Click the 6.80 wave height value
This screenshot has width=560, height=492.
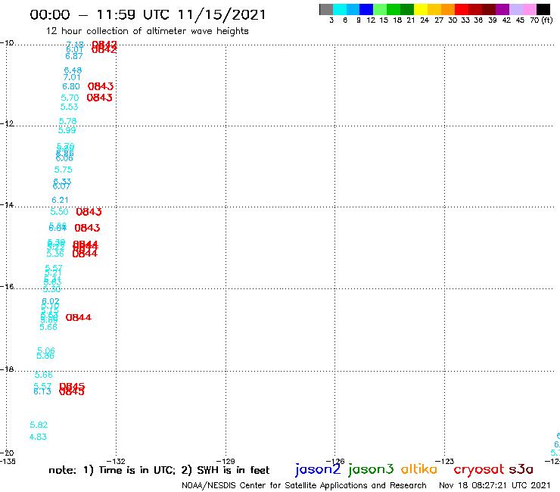pyautogui.click(x=70, y=86)
